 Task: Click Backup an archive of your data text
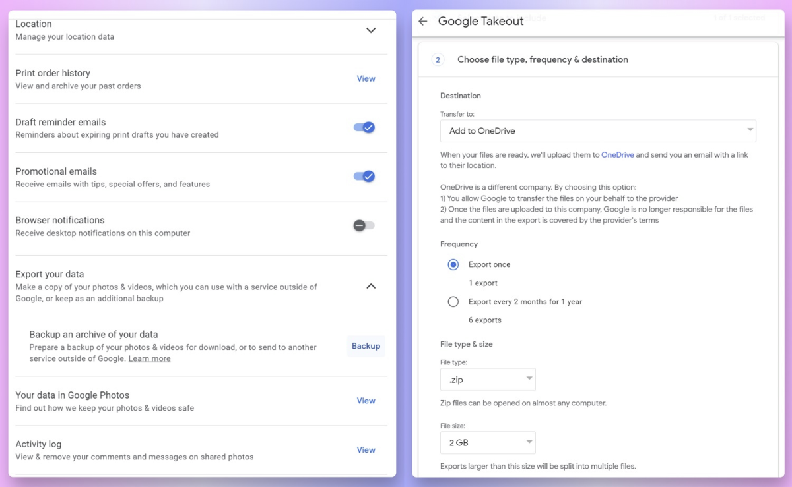(x=94, y=335)
